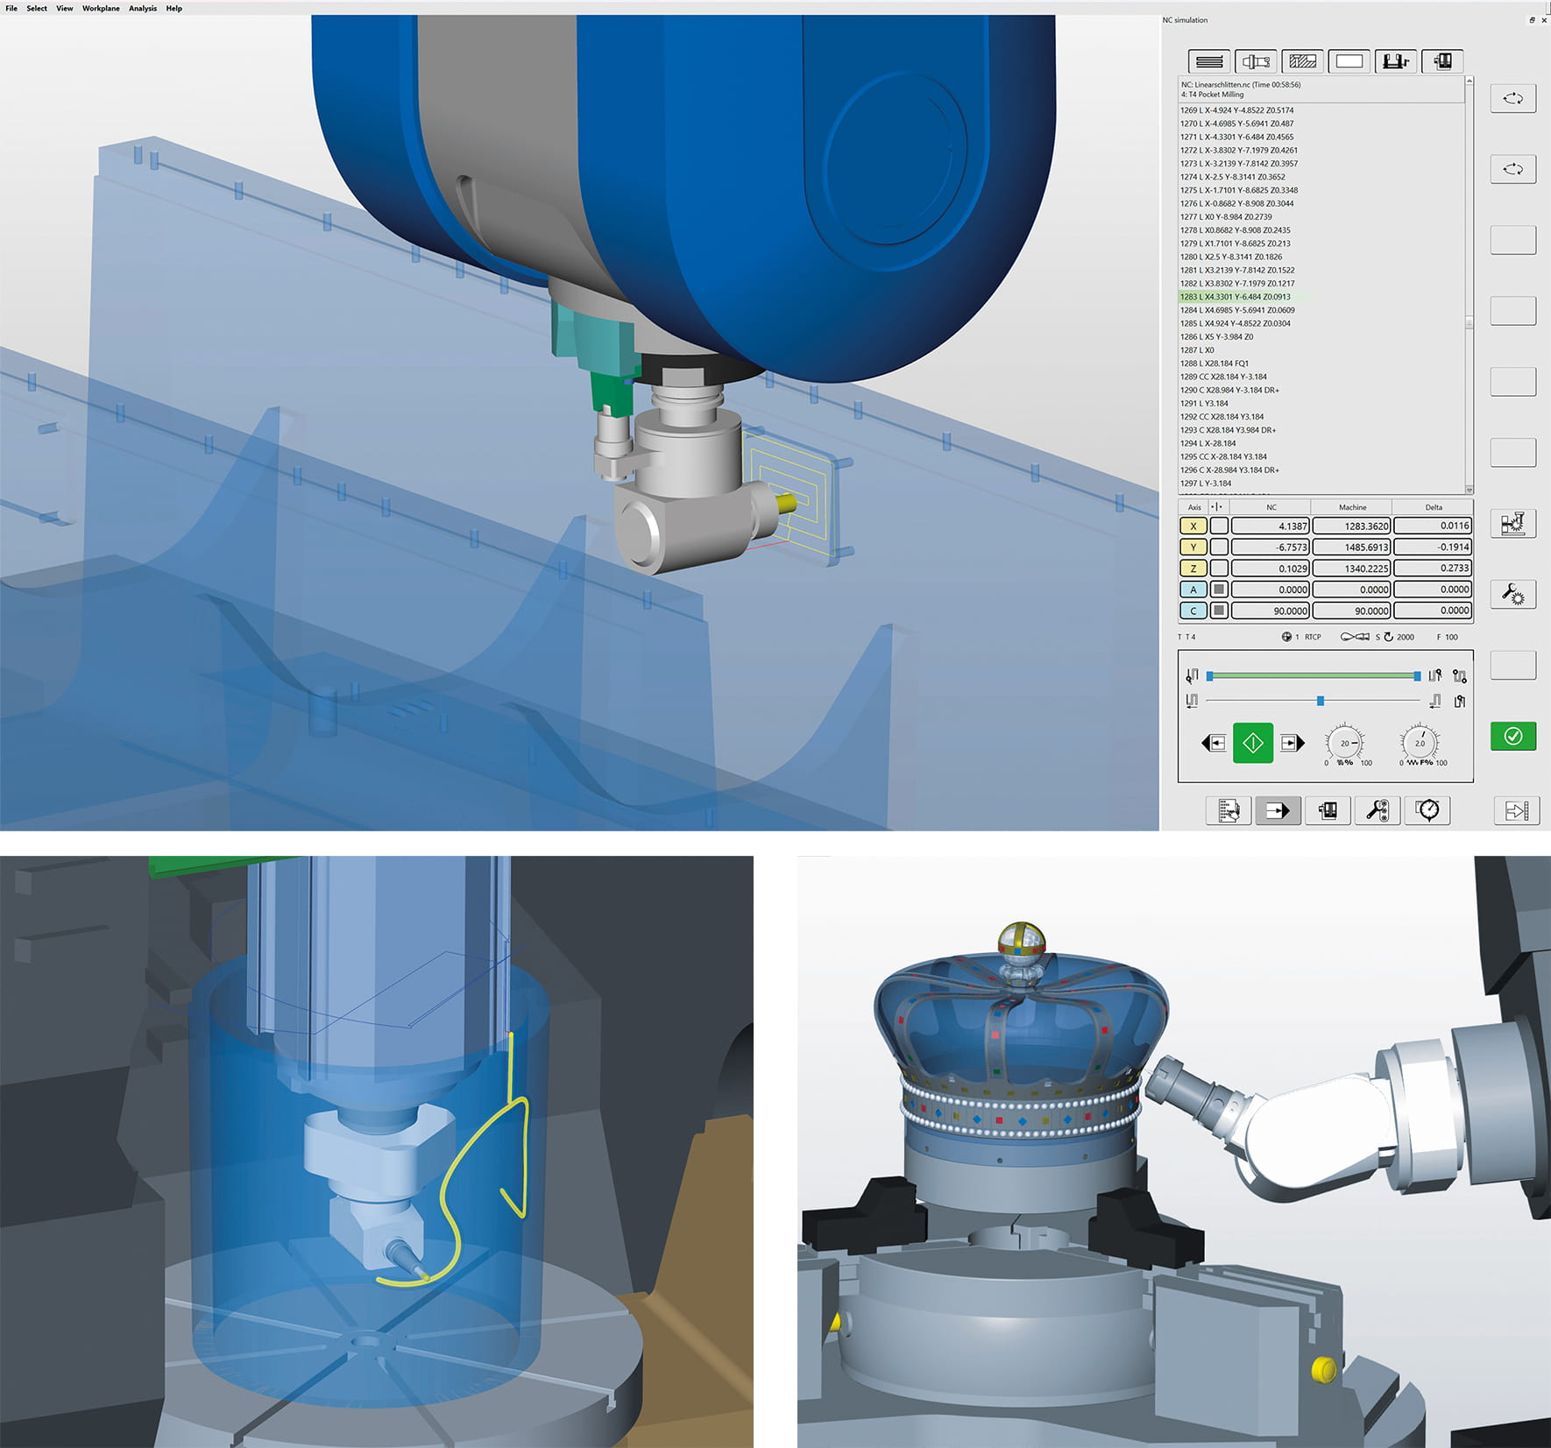This screenshot has height=1448, width=1551.
Task: Click the green checkmark confirm button
Action: (1513, 736)
